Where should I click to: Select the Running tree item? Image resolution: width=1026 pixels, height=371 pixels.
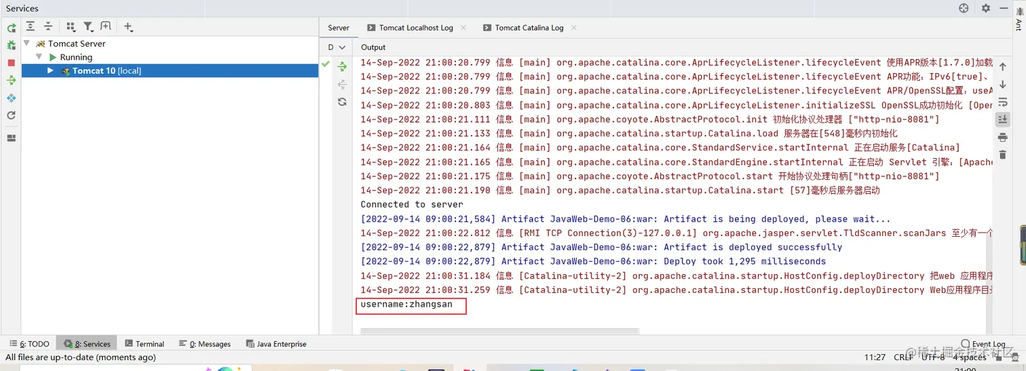76,57
